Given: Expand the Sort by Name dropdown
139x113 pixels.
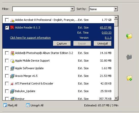Looking at the screenshot, I should tap(116, 9).
